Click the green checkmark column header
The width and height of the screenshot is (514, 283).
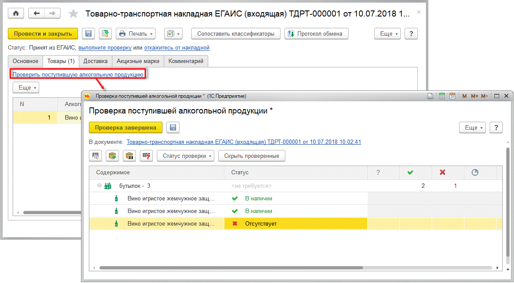tap(415, 173)
